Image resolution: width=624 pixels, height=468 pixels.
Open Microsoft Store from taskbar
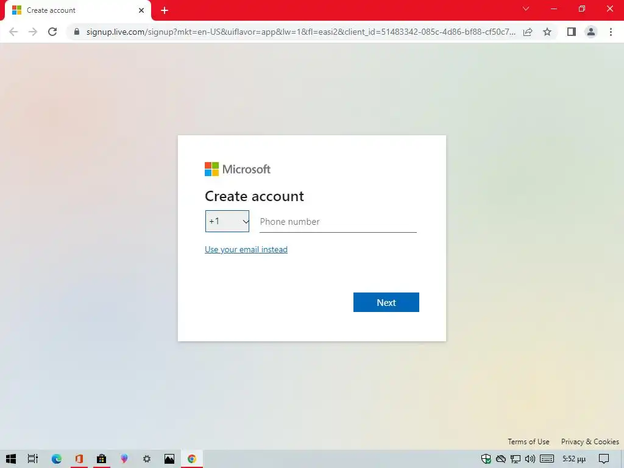point(102,459)
